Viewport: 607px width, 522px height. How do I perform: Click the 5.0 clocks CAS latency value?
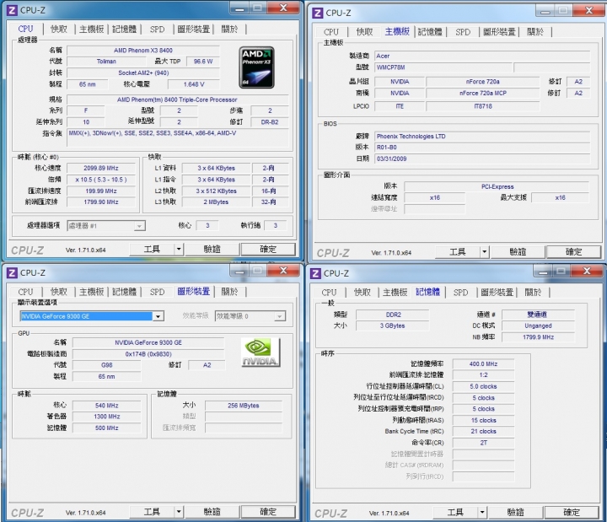click(x=483, y=386)
